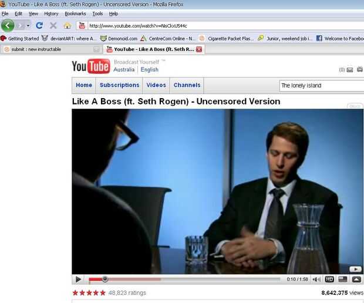This screenshot has width=364, height=303.
Task: Open the deviantART bookmark
Action: [x=69, y=39]
